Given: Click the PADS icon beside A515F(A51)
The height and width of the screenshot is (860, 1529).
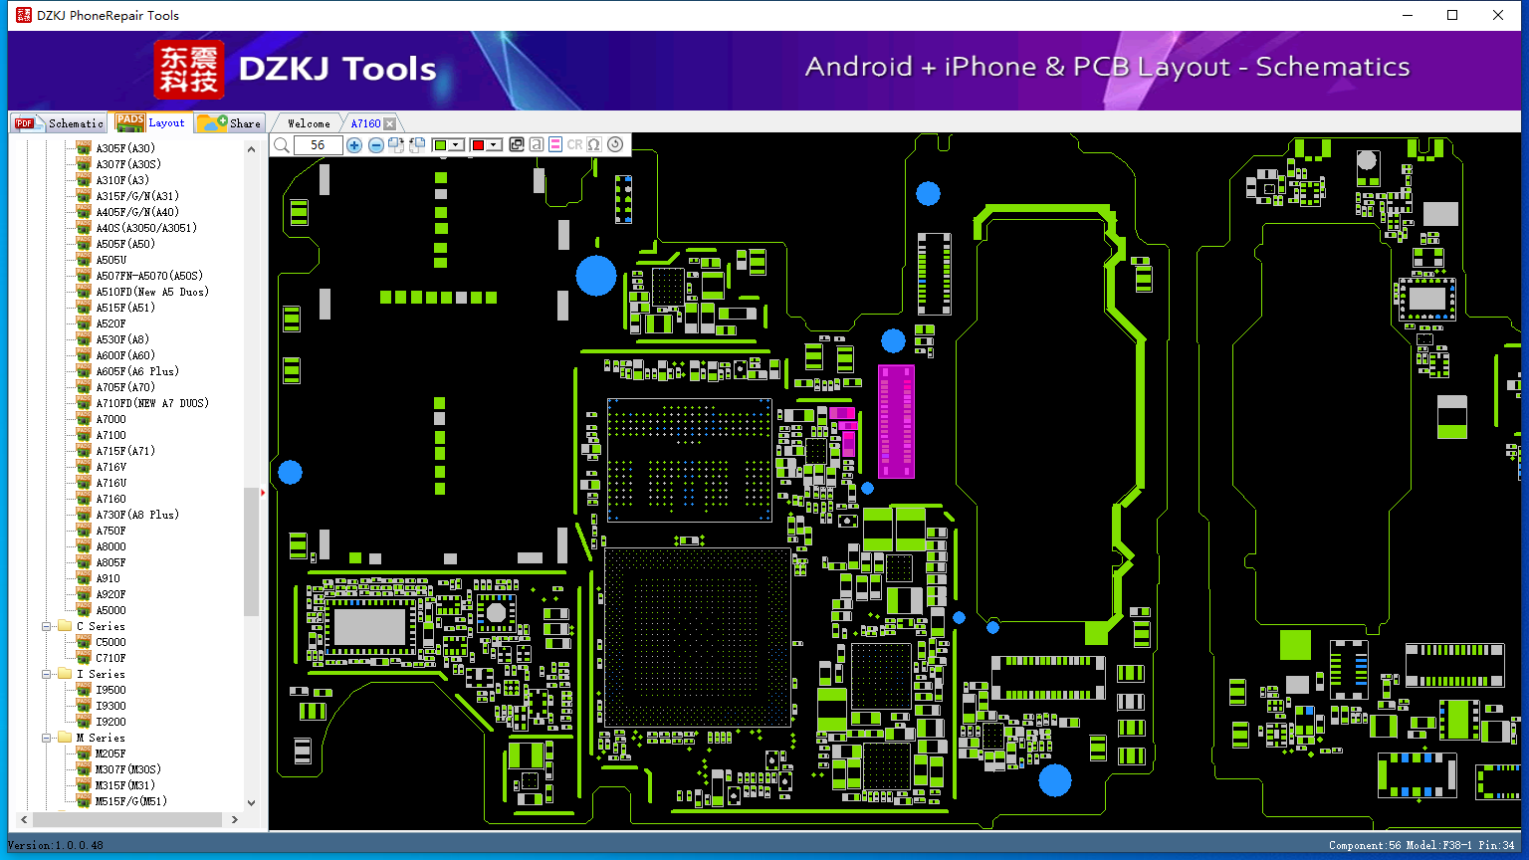Looking at the screenshot, I should 84,308.
